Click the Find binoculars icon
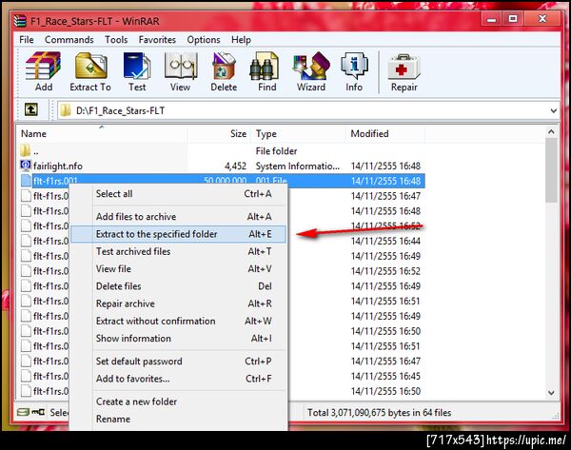The width and height of the screenshot is (571, 450). [265, 66]
